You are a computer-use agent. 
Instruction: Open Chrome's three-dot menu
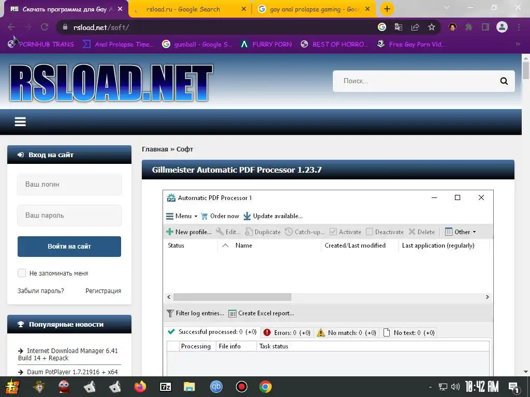(519, 27)
